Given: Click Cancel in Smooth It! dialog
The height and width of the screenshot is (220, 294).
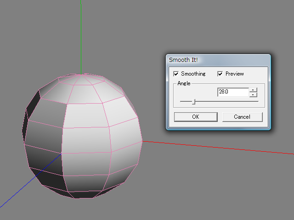Looking at the screenshot, I should 242,117.
